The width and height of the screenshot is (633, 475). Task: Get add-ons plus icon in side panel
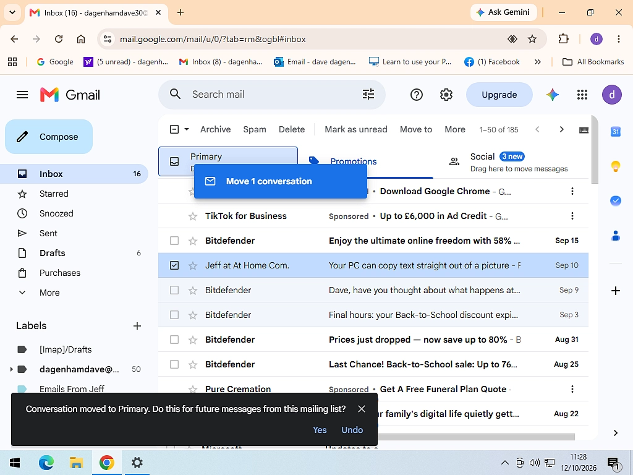click(x=615, y=291)
